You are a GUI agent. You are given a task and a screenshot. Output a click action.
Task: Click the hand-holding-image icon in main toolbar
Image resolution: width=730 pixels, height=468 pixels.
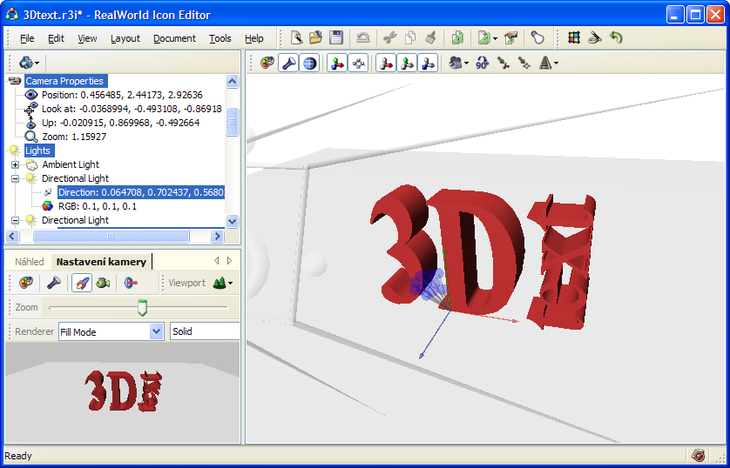(x=510, y=37)
